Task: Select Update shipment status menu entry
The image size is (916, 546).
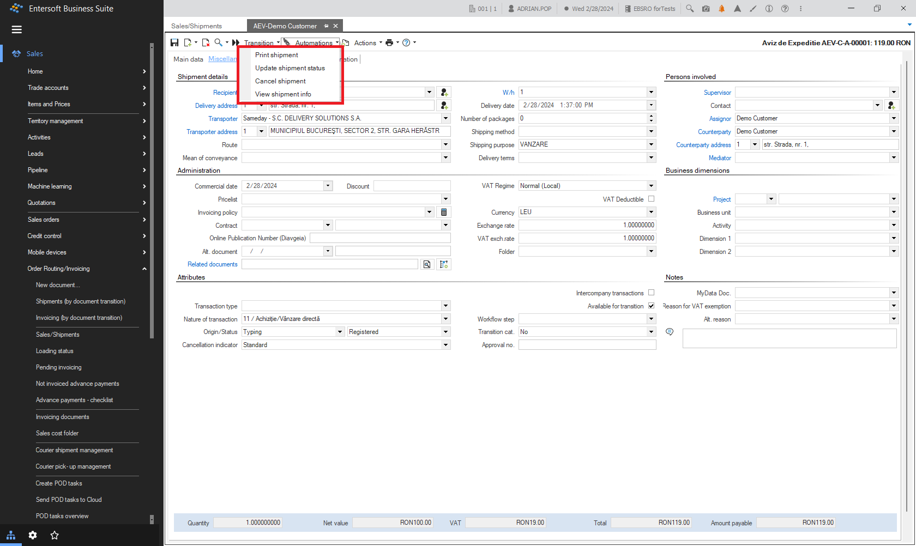Action: tap(290, 68)
